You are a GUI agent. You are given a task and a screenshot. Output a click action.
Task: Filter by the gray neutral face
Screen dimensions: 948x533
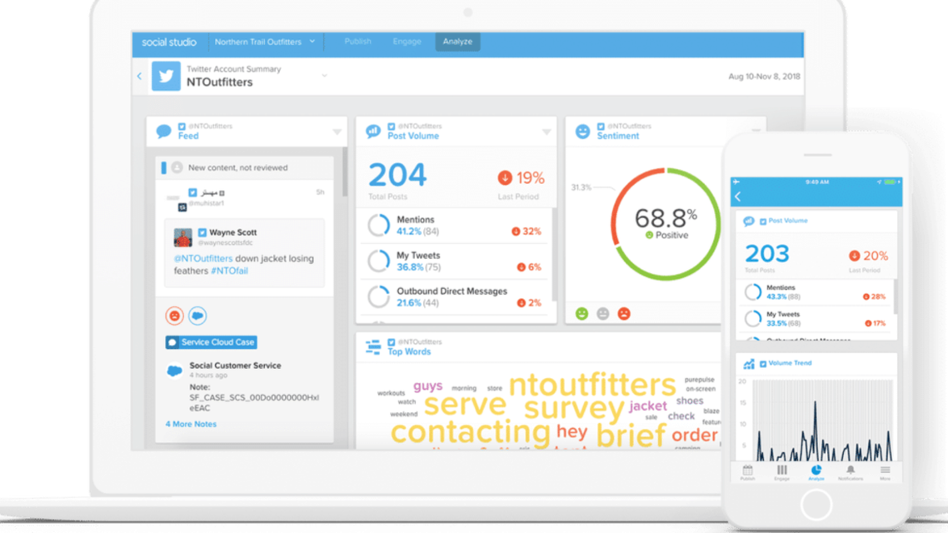coord(603,314)
